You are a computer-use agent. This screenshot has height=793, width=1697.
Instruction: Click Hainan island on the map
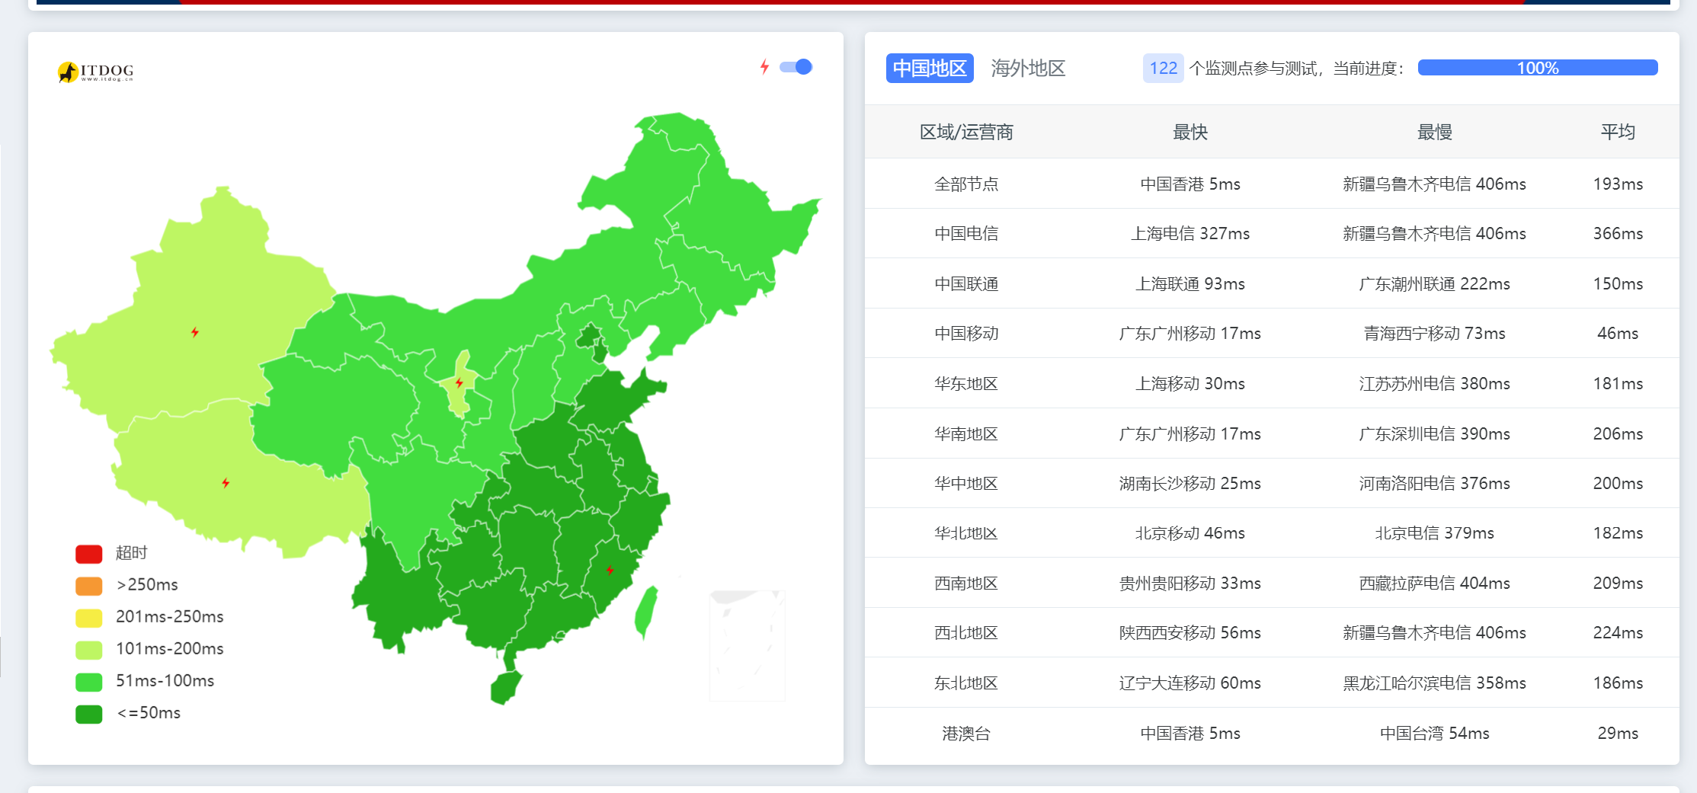click(x=505, y=687)
